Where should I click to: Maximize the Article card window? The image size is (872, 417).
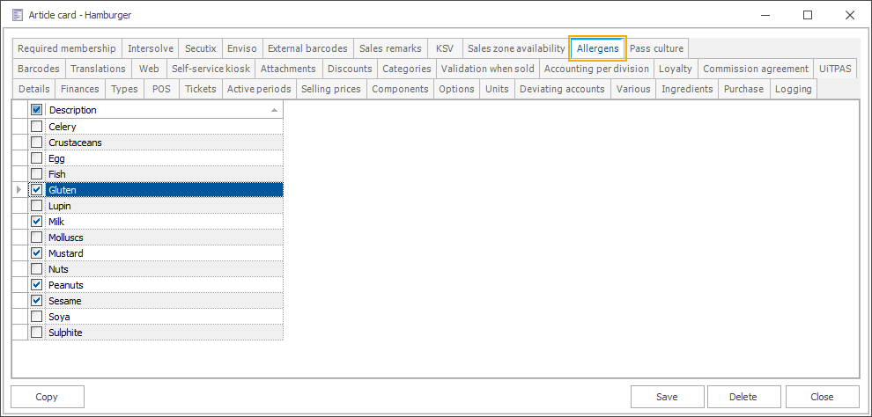[x=808, y=15]
